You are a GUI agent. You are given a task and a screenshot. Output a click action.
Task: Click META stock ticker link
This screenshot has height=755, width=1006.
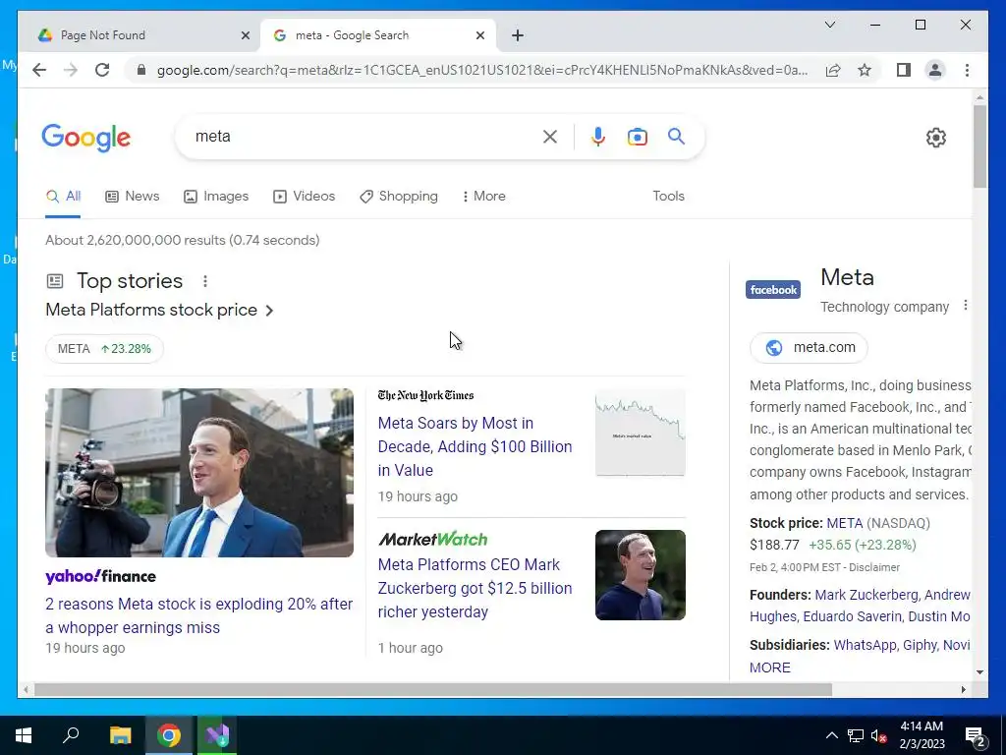tap(844, 523)
